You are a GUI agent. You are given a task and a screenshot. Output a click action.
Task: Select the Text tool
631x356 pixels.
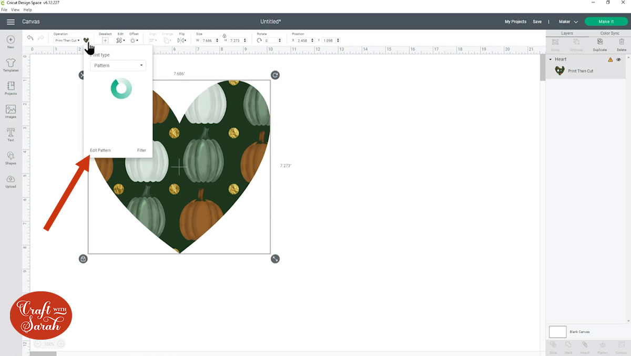coord(11,134)
